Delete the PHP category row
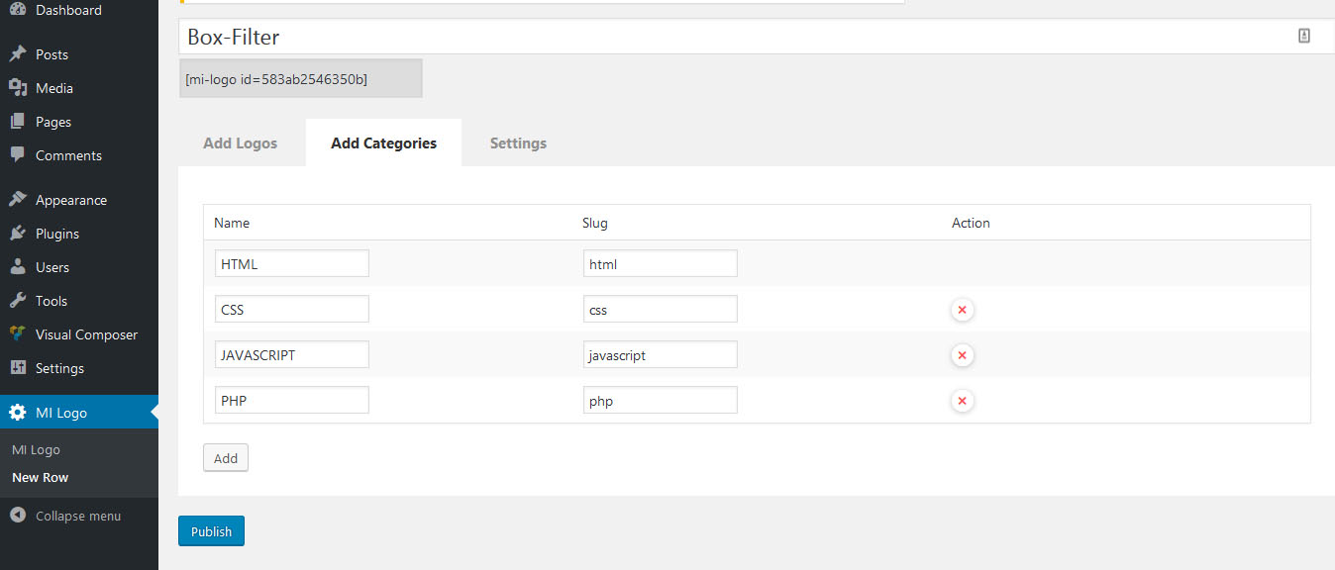Viewport: 1335px width, 570px height. pos(962,401)
